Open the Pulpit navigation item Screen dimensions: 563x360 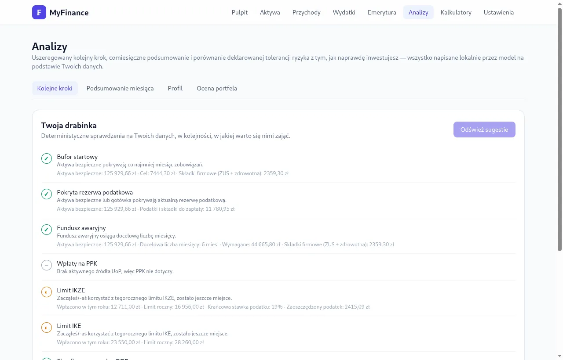(240, 12)
